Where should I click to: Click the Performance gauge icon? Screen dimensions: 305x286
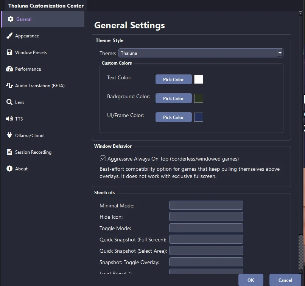coord(9,69)
